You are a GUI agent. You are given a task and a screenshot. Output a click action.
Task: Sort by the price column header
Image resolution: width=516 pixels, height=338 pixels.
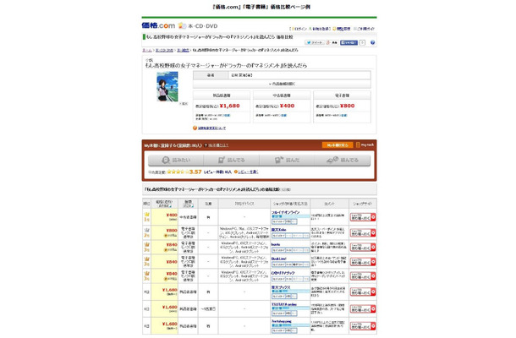164,204
